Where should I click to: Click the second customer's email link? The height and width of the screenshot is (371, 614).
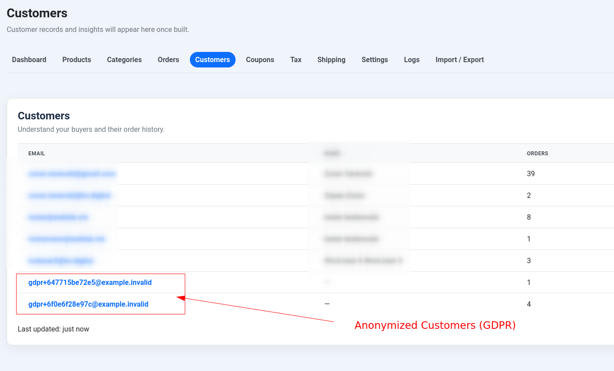(70, 195)
